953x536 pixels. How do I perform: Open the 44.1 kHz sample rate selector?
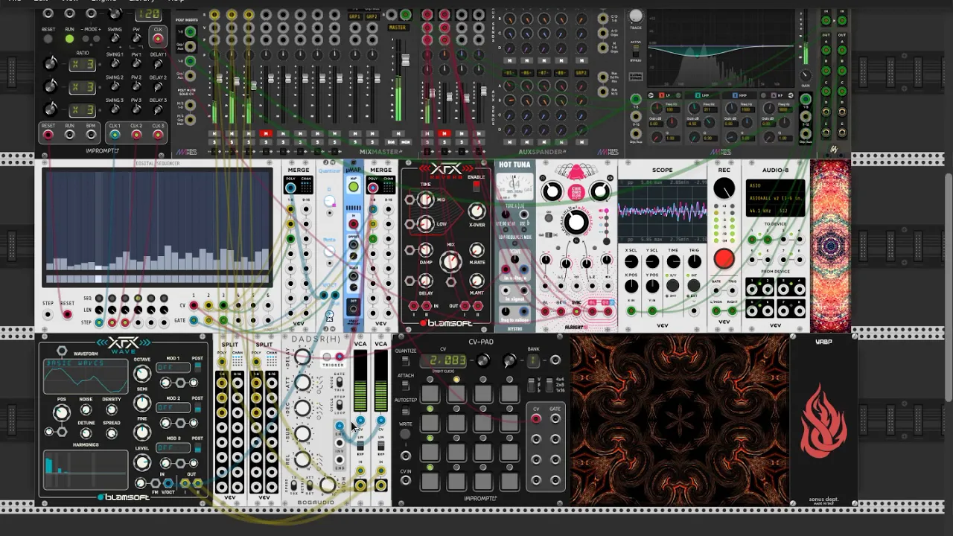762,211
